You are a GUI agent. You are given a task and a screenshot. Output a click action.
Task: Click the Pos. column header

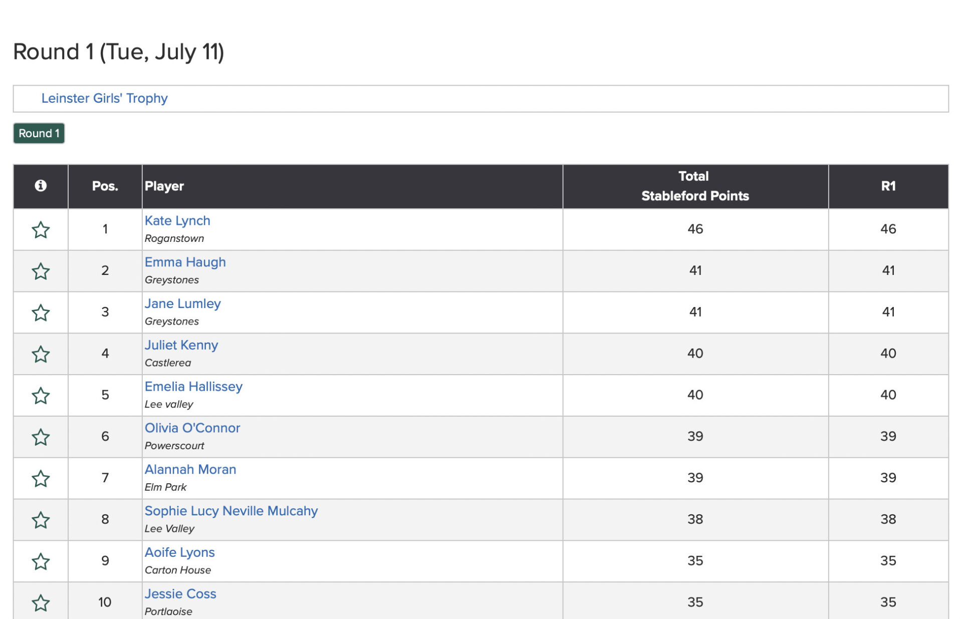105,186
